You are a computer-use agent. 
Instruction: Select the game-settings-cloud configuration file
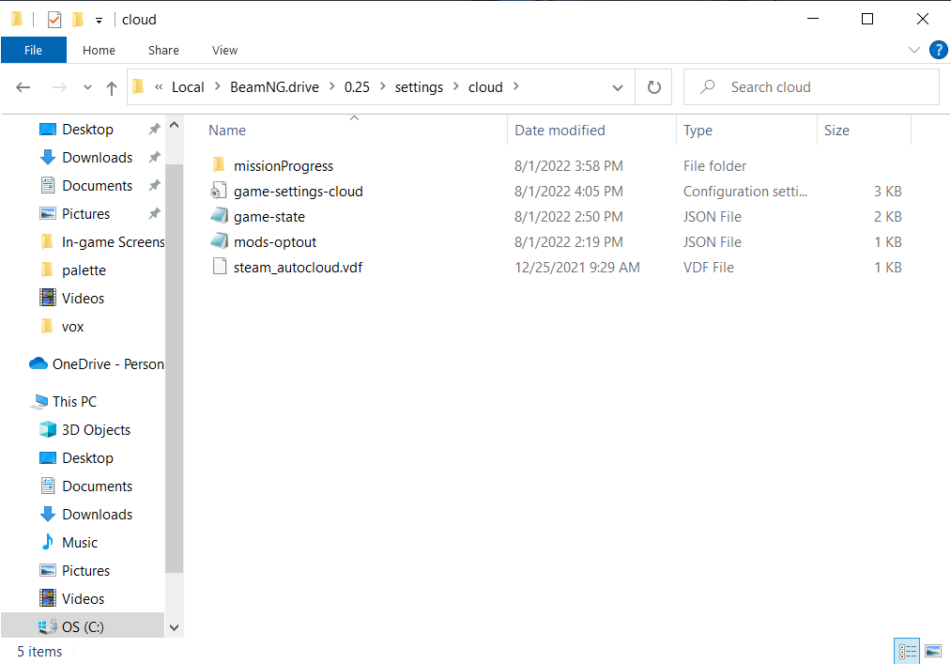[298, 192]
